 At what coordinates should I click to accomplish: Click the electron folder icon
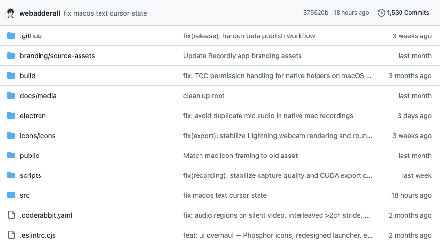pos(11,116)
